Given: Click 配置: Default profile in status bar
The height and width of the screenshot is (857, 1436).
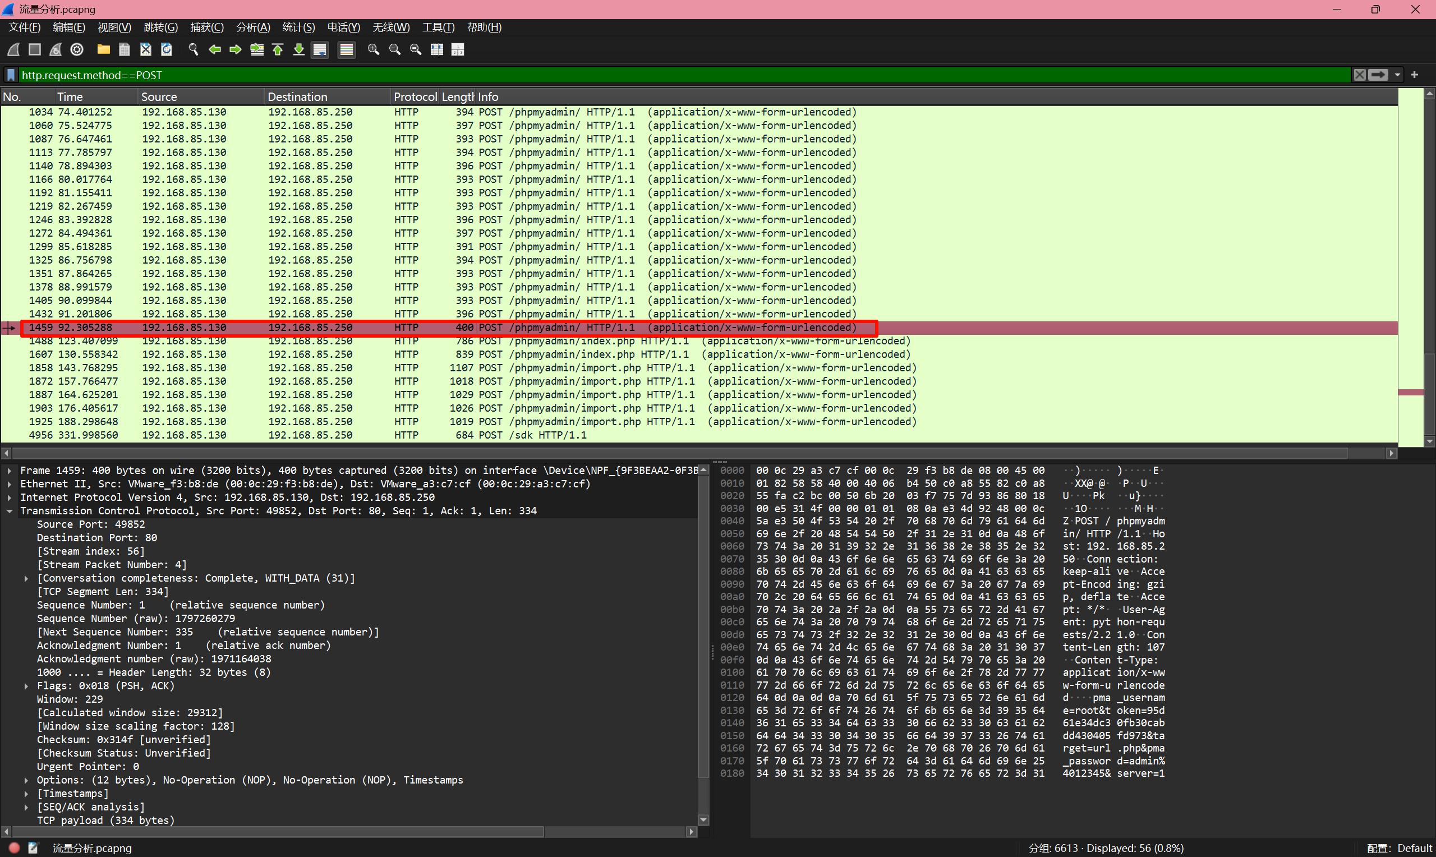Looking at the screenshot, I should click(x=1400, y=848).
